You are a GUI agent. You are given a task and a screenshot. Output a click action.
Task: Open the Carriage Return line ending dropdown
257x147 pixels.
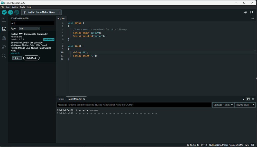click(223, 105)
